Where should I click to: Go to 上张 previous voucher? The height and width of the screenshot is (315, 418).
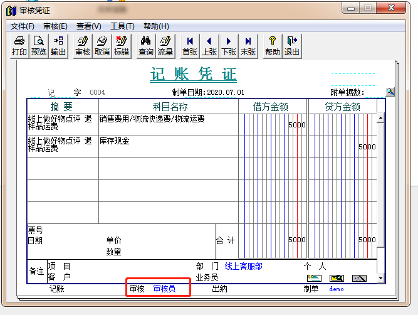tap(209, 46)
